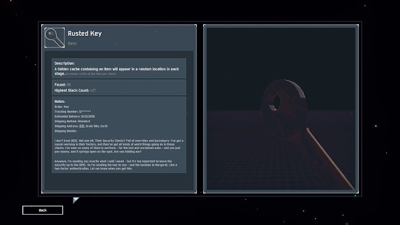Click the 'Order: Key' line
The height and width of the screenshot is (225, 400).
click(x=62, y=107)
